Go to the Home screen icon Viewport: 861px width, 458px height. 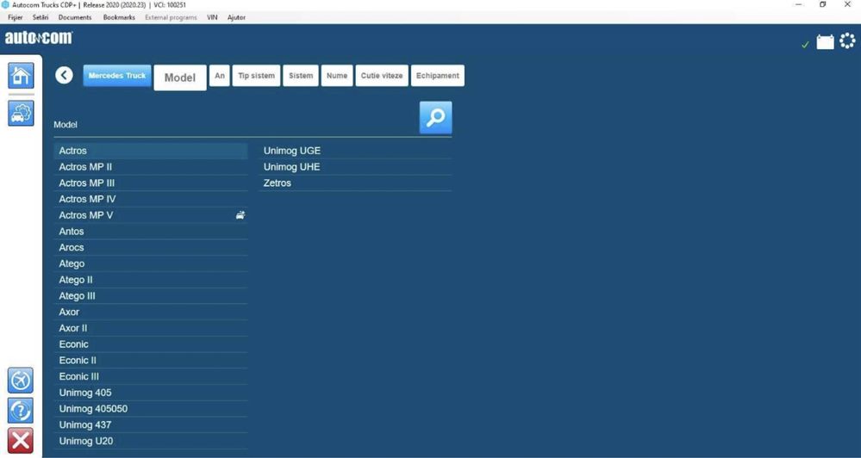coord(21,75)
